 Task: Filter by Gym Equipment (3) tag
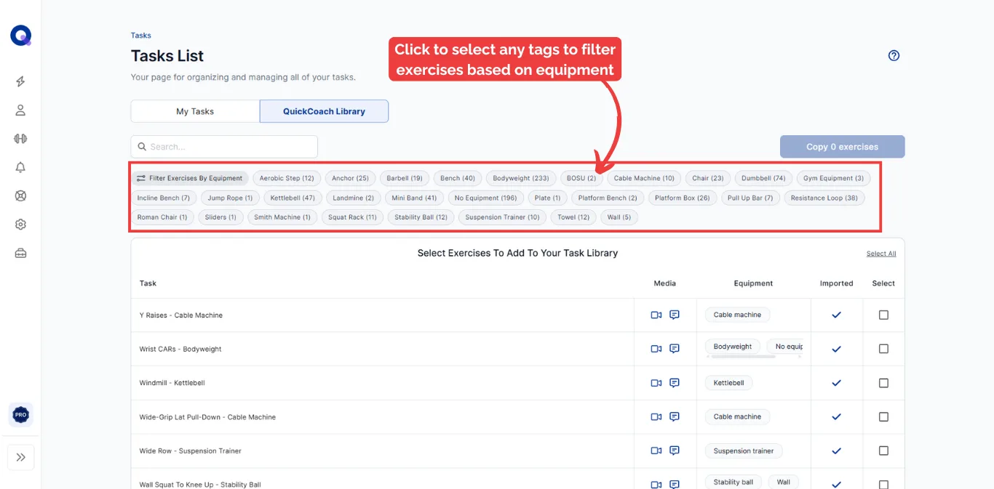833,178
